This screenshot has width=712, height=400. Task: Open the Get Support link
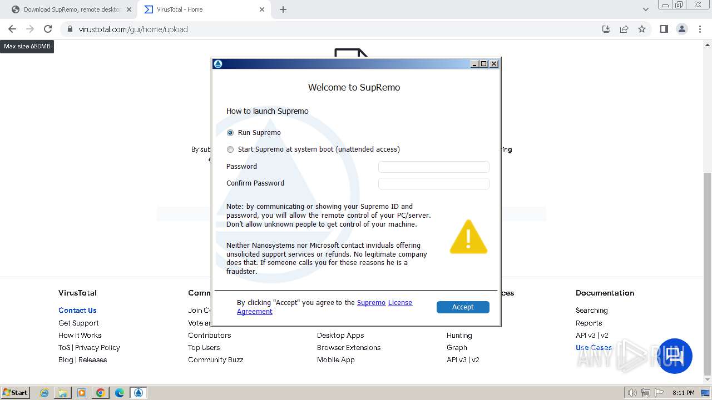click(x=78, y=323)
